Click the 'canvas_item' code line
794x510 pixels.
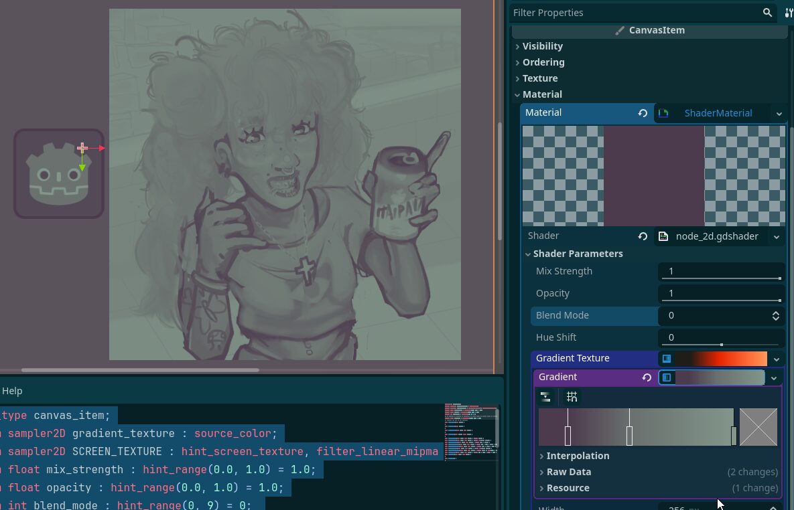point(58,416)
